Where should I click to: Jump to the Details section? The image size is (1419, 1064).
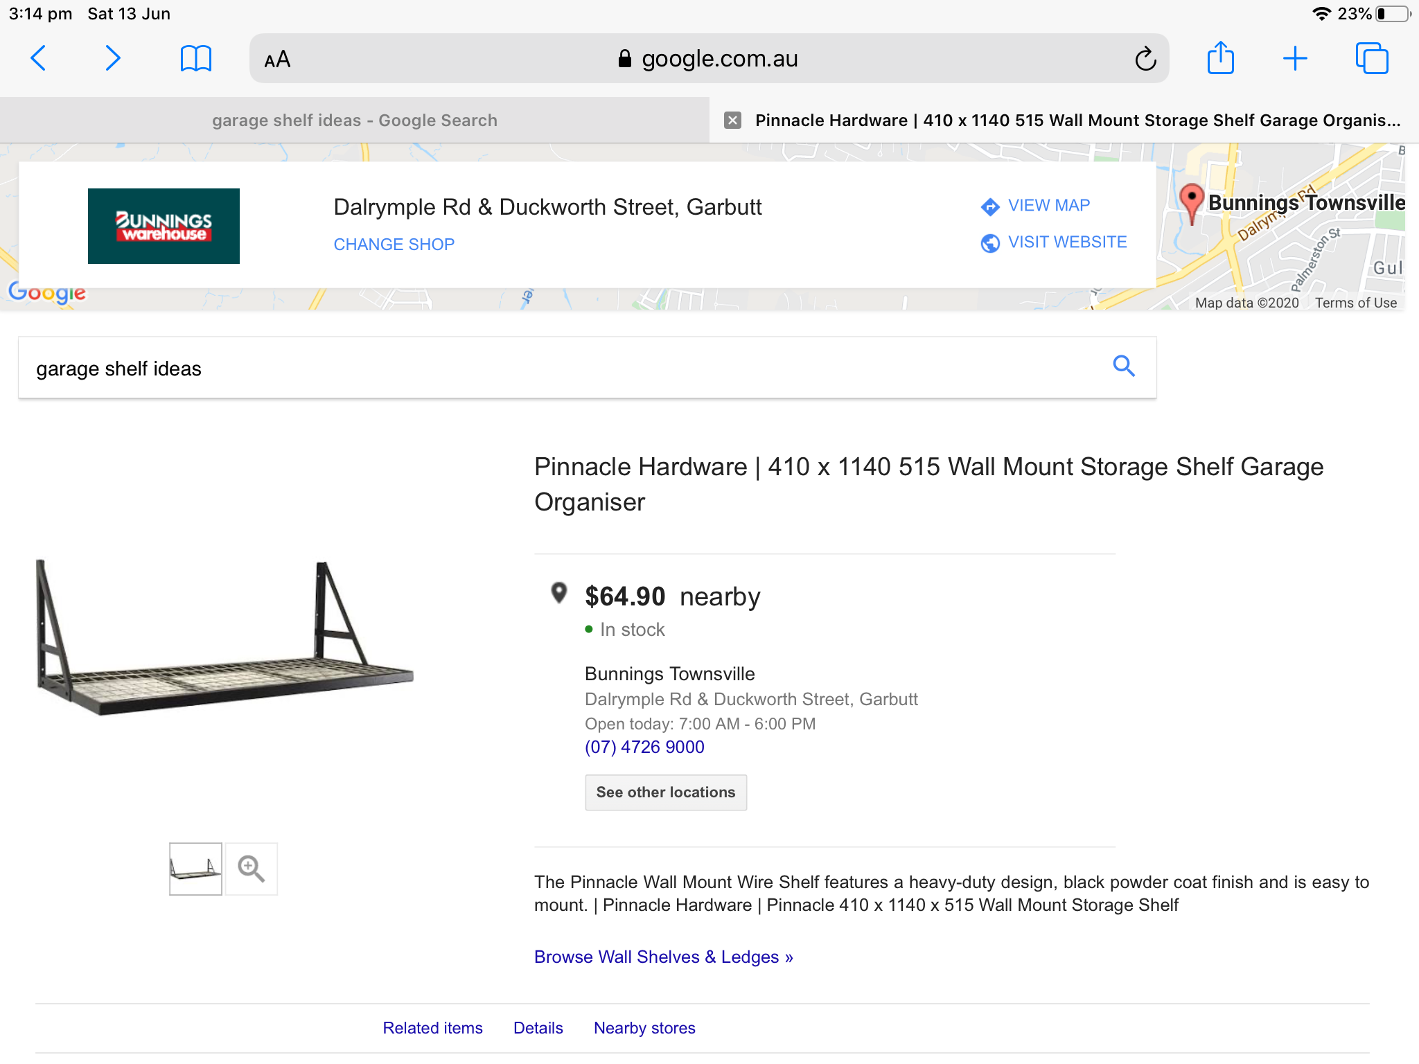tap(538, 1028)
